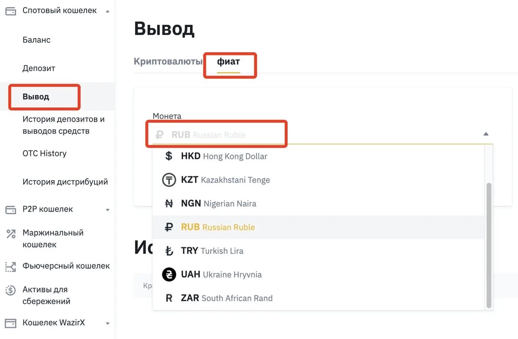Click the Kazakhstani Tenge currency icon
The image size is (518, 339).
tap(169, 180)
